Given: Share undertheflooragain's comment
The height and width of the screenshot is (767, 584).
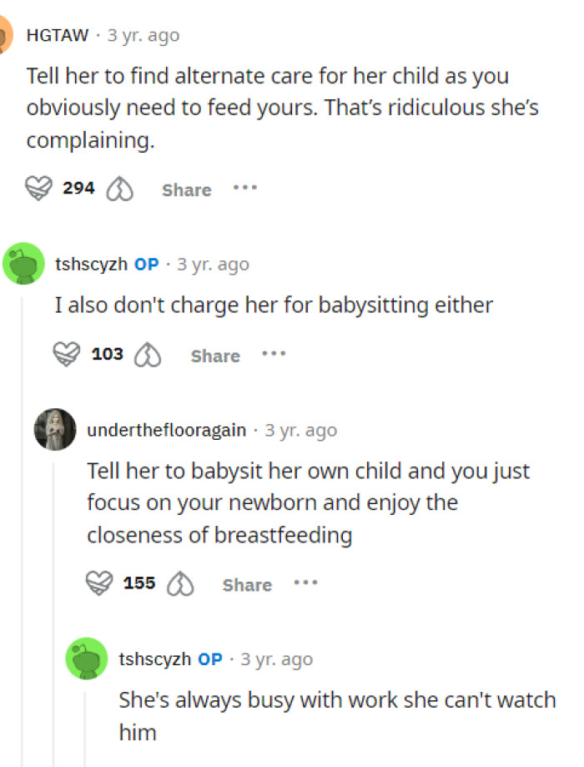Looking at the screenshot, I should (246, 584).
